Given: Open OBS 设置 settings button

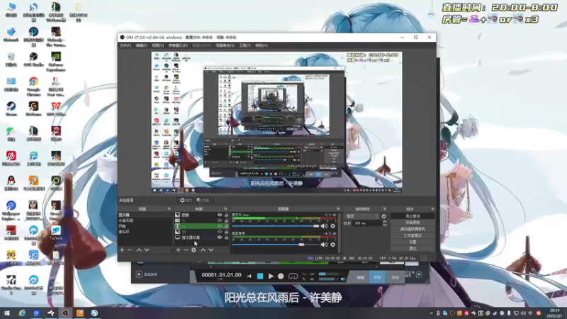Looking at the screenshot, I should [x=412, y=242].
